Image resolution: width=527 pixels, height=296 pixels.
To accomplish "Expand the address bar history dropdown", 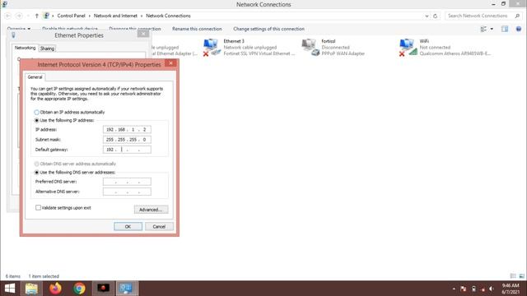I will pyautogui.click(x=427, y=16).
